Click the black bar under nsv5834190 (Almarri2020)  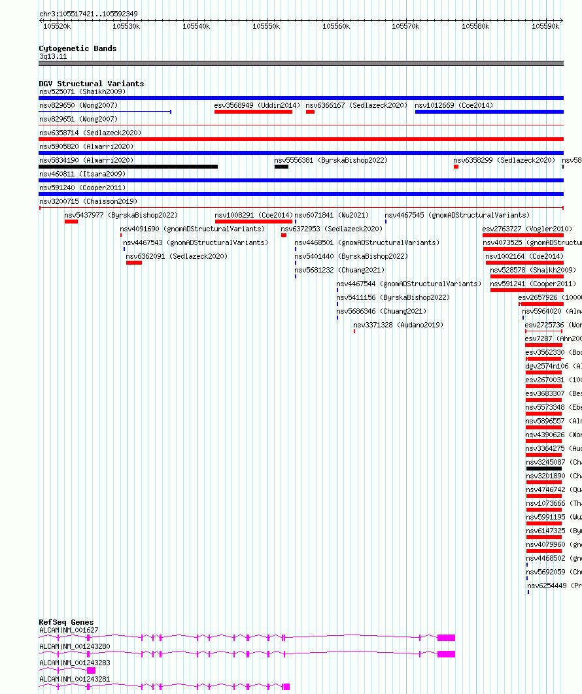(128, 167)
